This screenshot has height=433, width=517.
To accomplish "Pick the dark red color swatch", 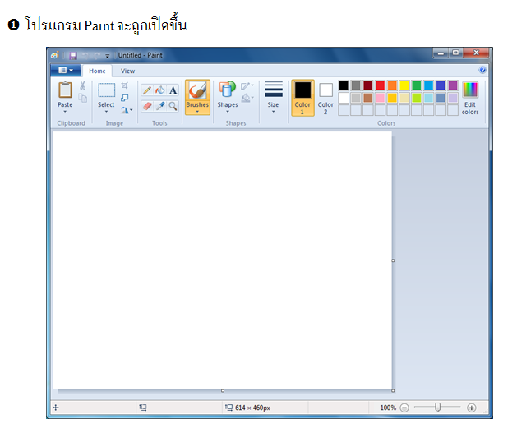I will point(367,85).
